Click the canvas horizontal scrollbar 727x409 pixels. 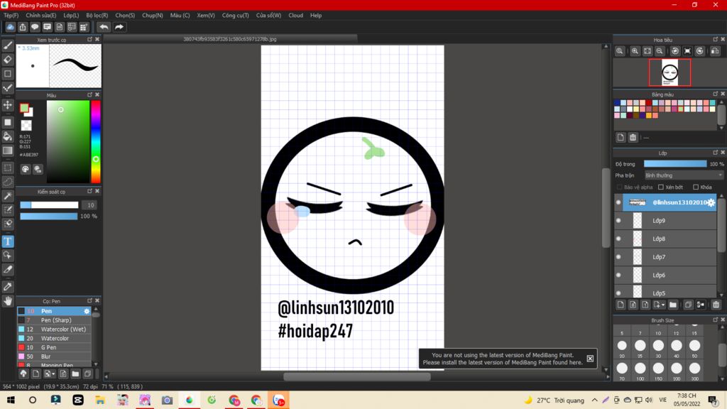coord(356,376)
